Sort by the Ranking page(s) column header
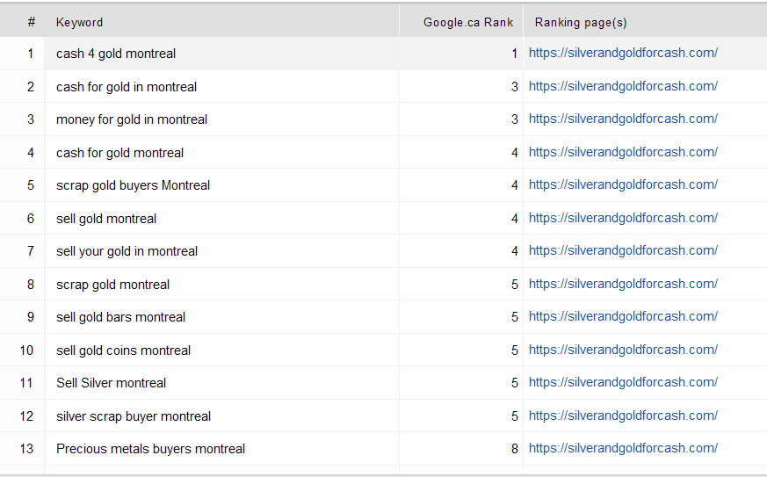 [x=581, y=23]
